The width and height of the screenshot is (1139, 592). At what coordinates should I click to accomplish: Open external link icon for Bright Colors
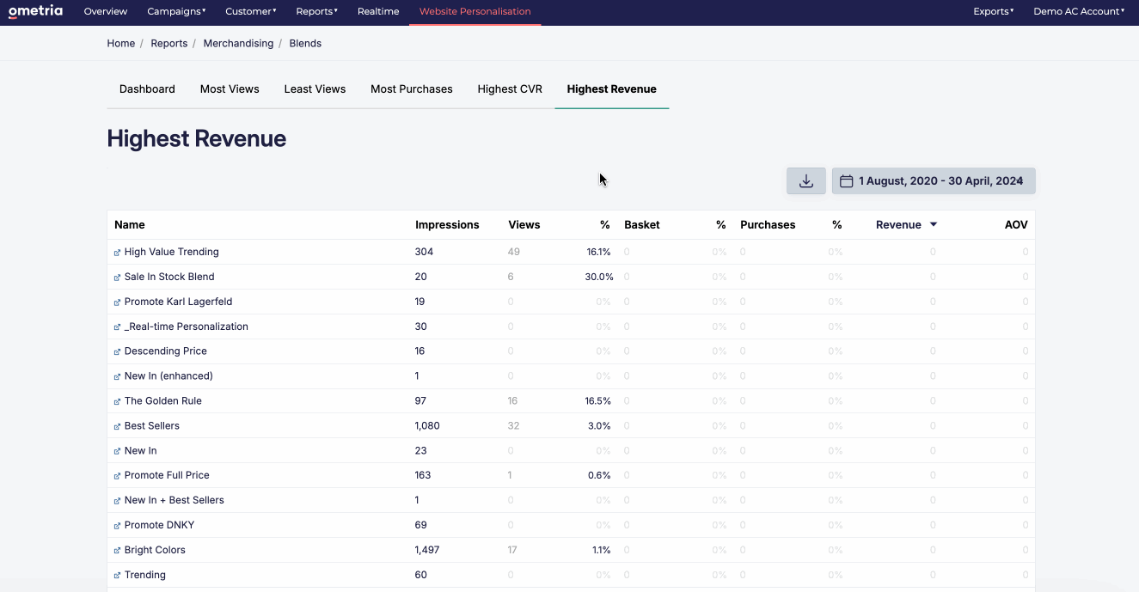(117, 551)
